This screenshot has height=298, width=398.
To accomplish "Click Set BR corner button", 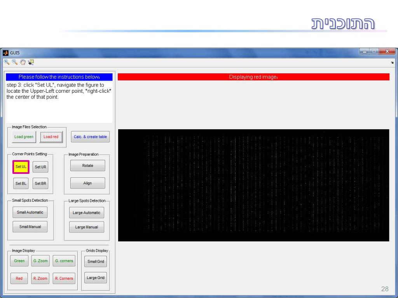I will 40,184.
